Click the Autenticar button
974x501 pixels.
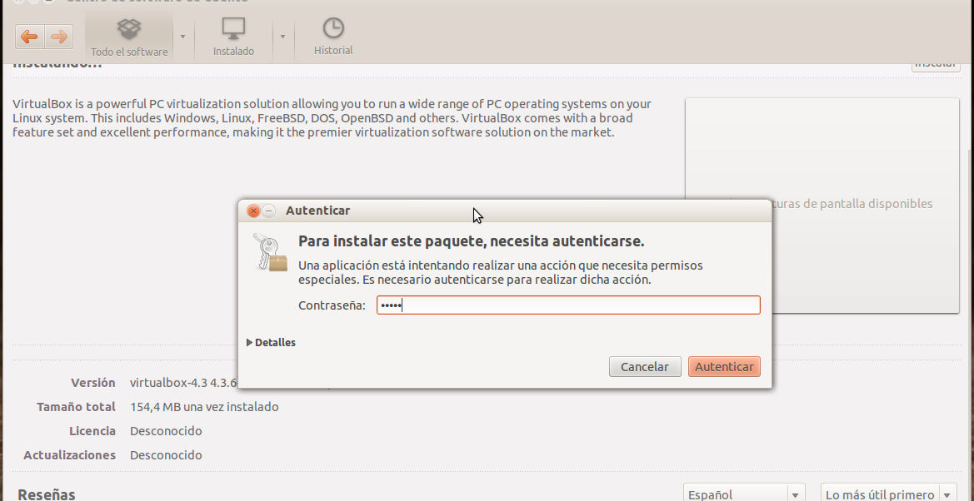point(724,366)
